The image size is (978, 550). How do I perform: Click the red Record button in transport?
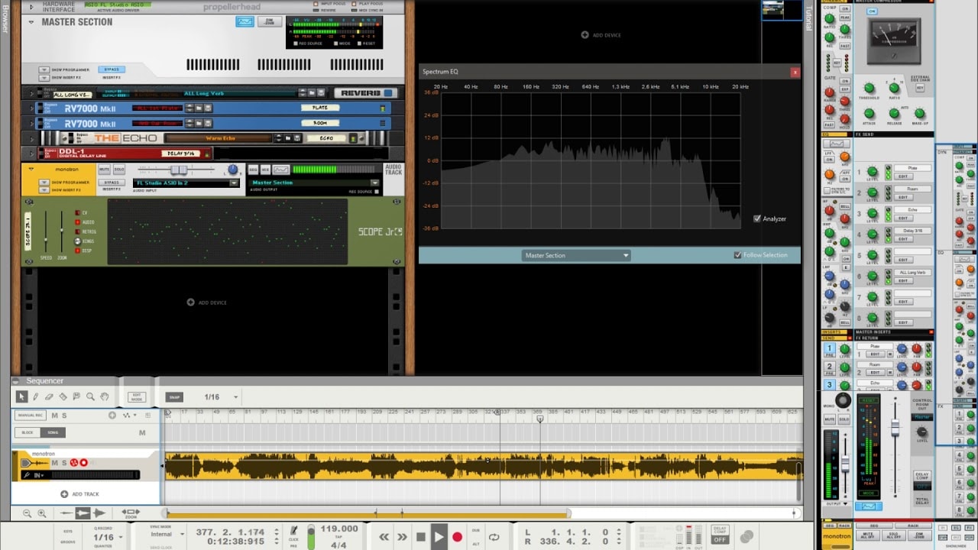(x=457, y=537)
